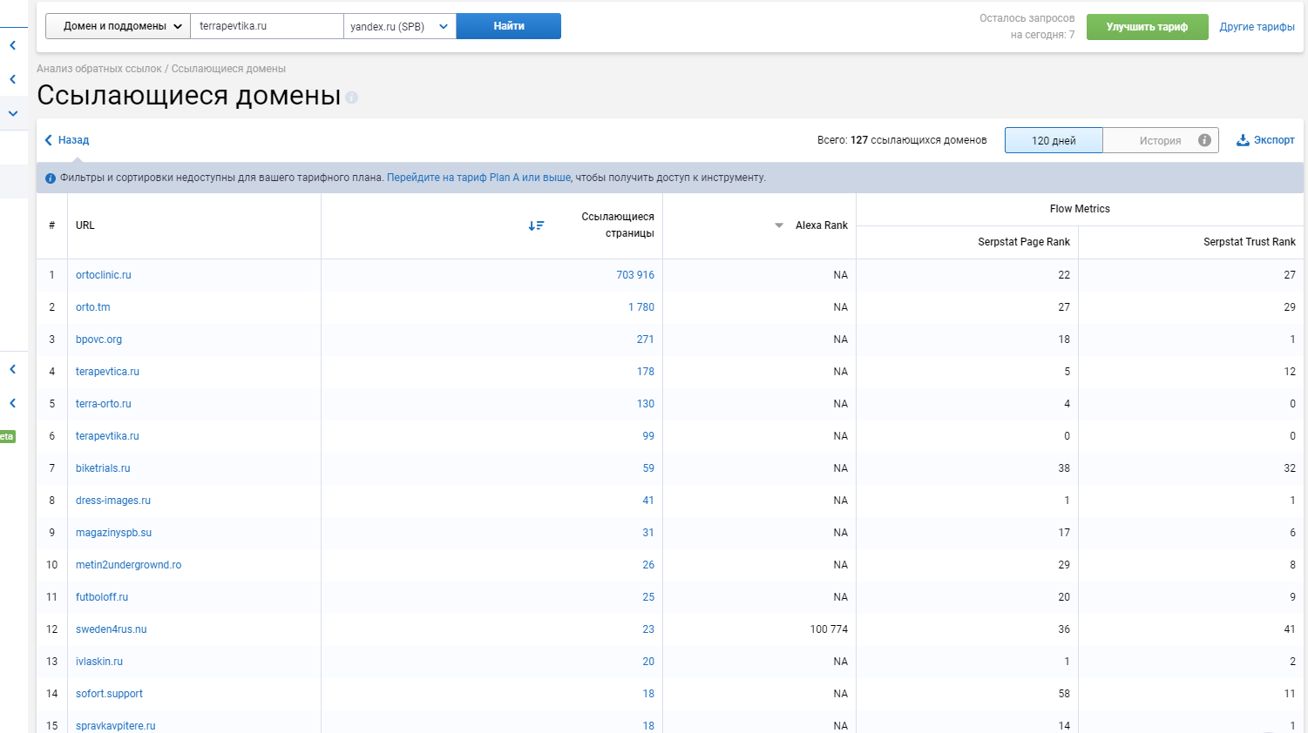Click the sort triangle next to Alexa Rank
The height and width of the screenshot is (733, 1308).
(779, 225)
